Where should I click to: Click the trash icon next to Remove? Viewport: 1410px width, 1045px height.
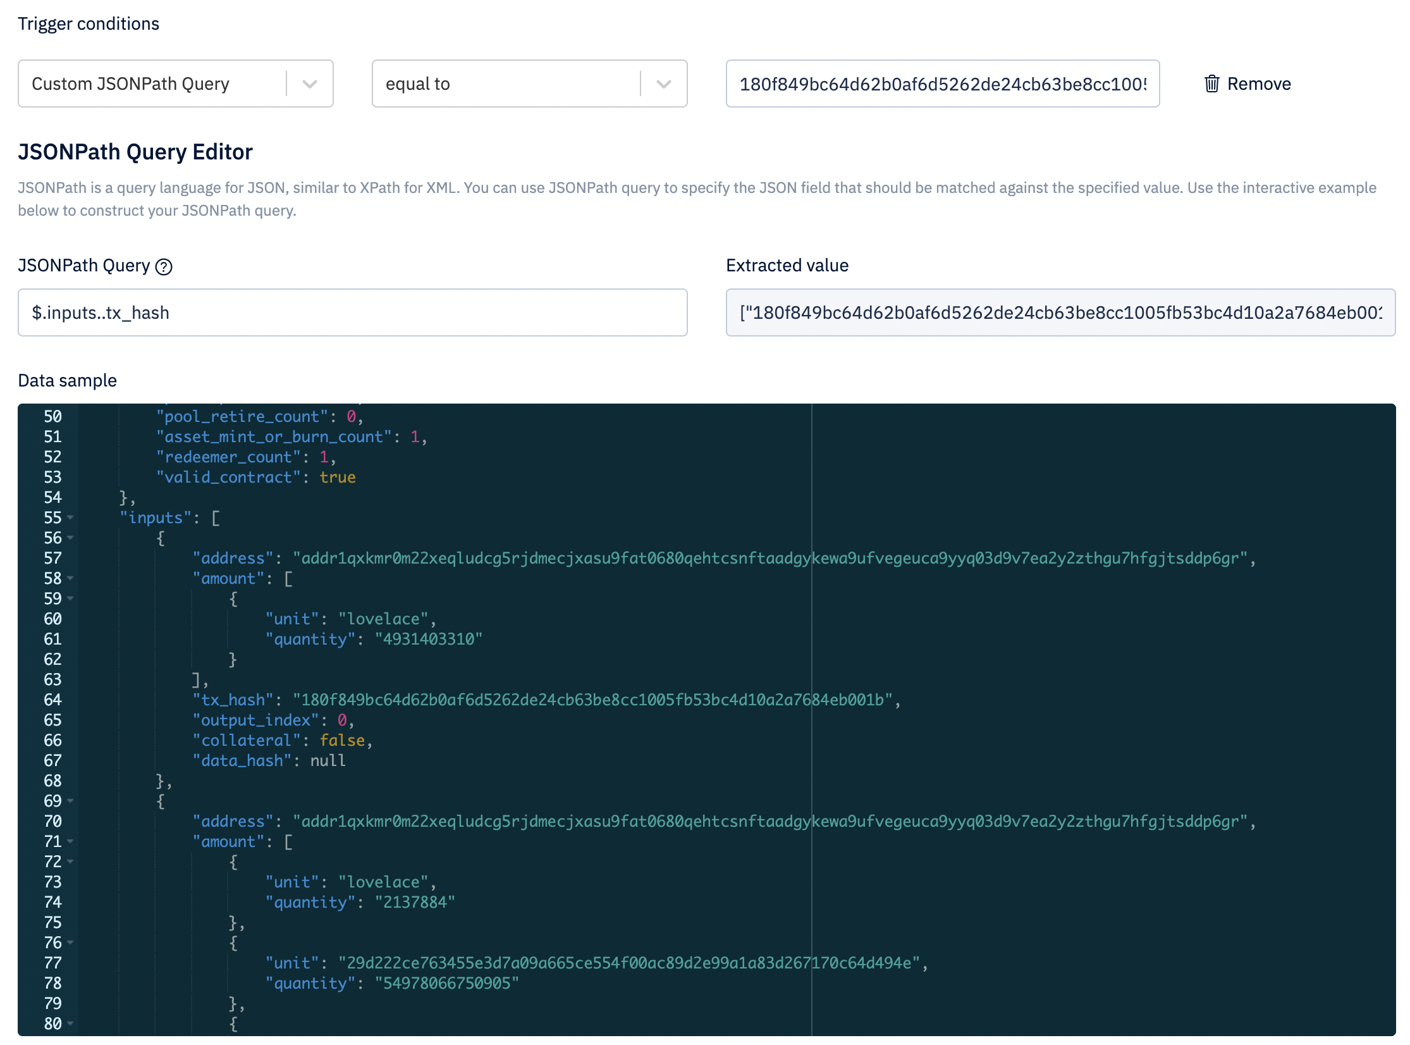click(x=1211, y=83)
